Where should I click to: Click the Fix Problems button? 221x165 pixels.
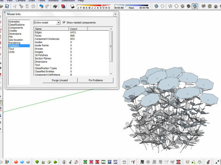[96, 80]
